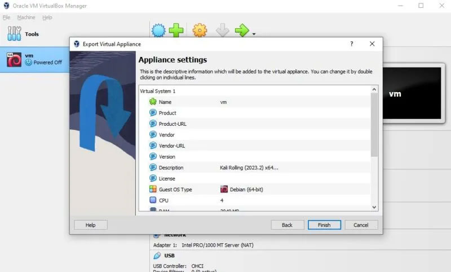The width and height of the screenshot is (451, 272).
Task: Open the Machine menu
Action: 26,17
